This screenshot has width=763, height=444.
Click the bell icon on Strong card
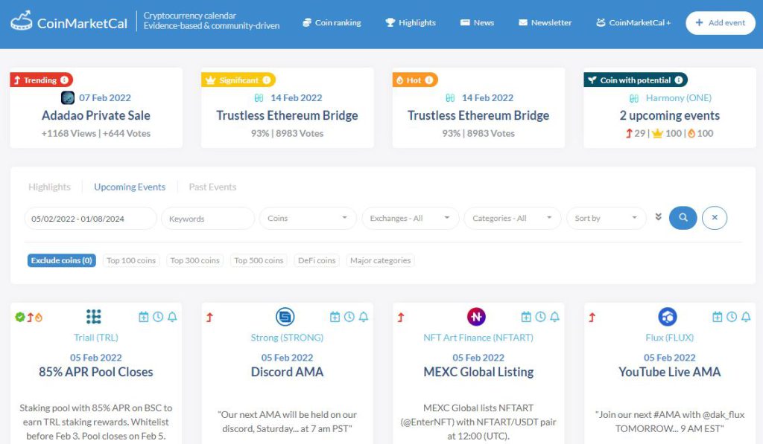coord(364,318)
